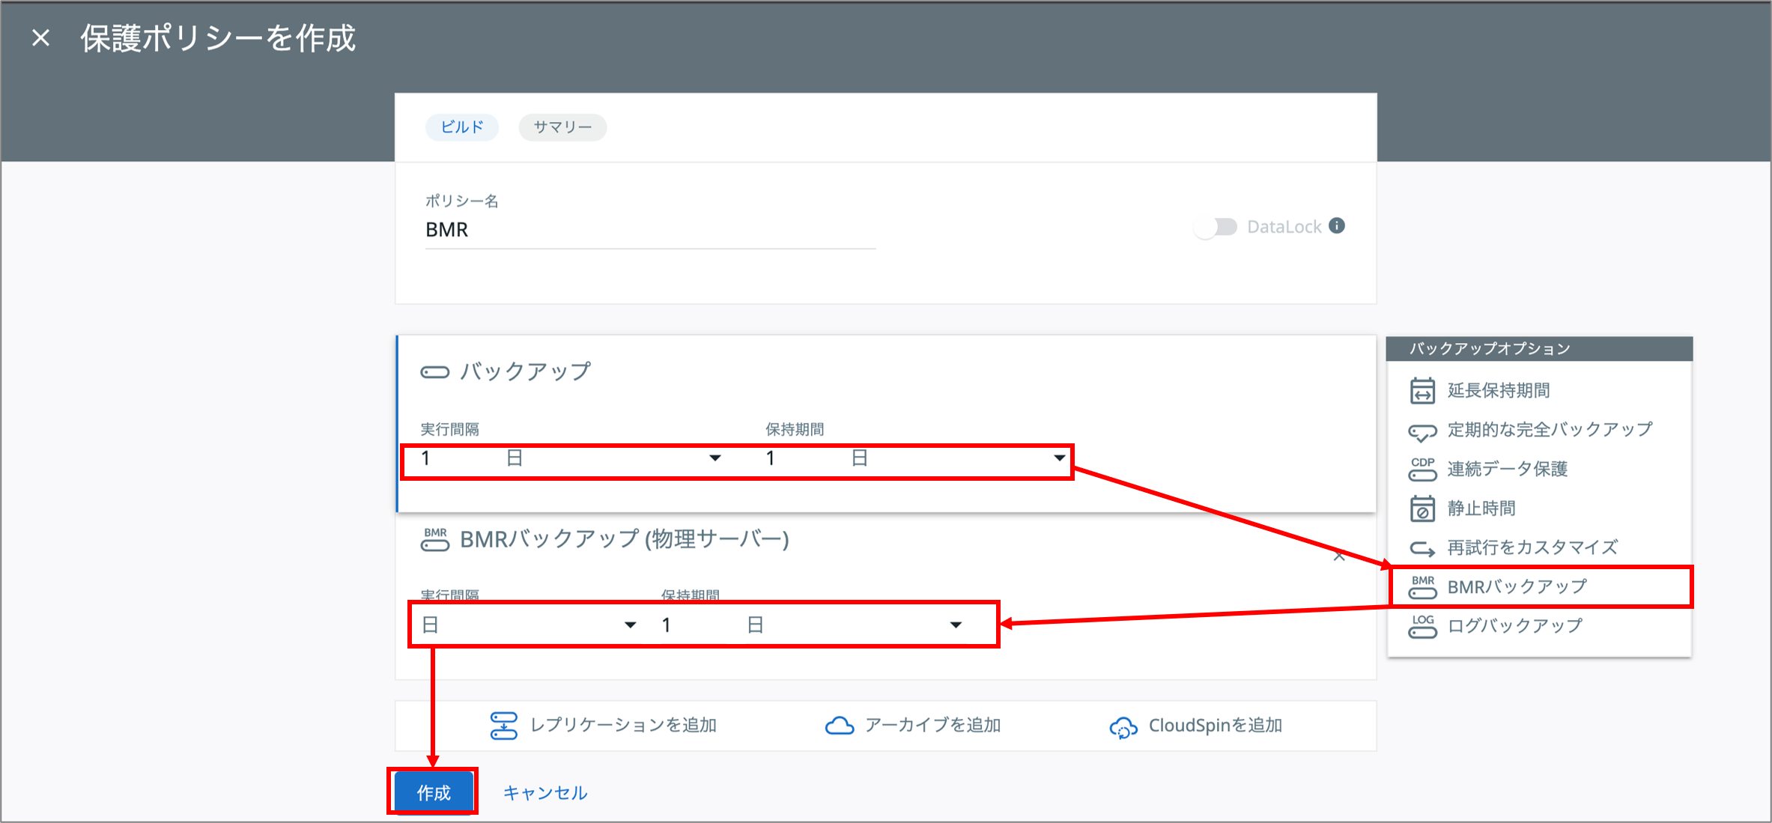Click the customize retries arrow icon

coord(1421,548)
